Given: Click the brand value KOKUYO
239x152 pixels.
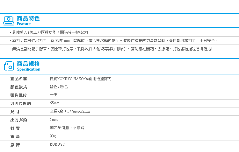Looking at the screenshot, I should (x=57, y=144).
